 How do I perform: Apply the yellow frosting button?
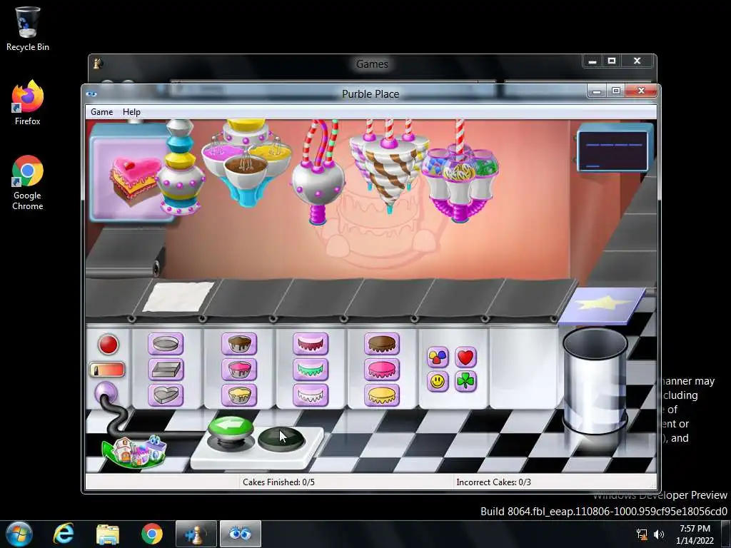[x=382, y=395]
